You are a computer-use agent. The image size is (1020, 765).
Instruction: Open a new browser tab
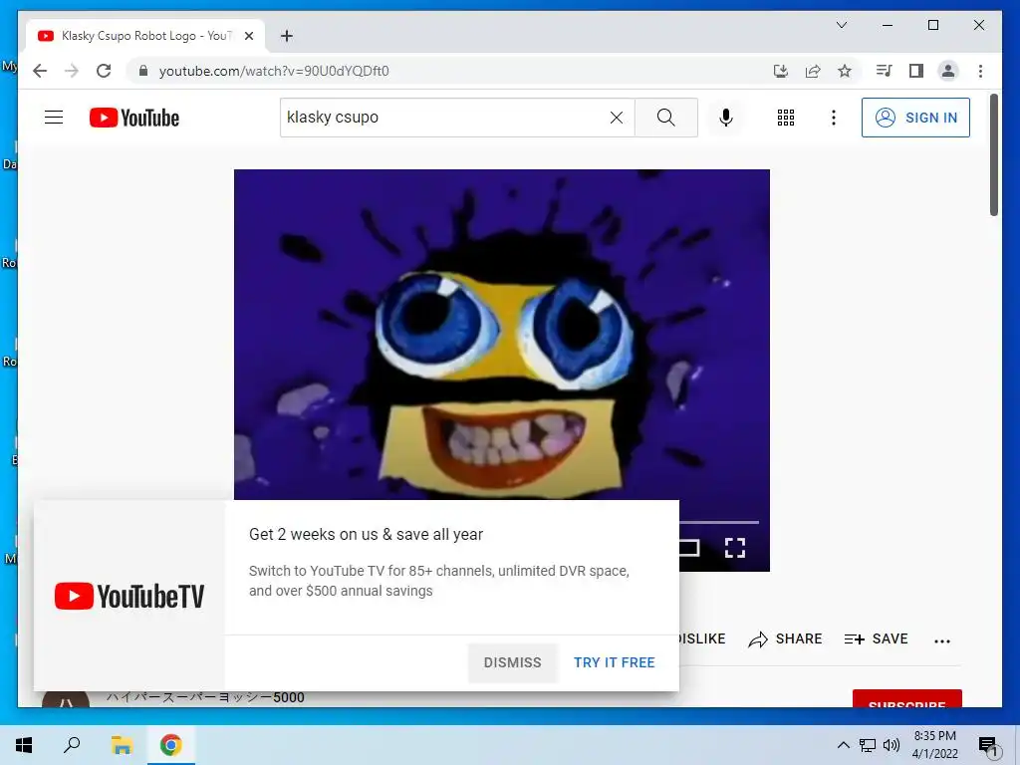(x=286, y=36)
